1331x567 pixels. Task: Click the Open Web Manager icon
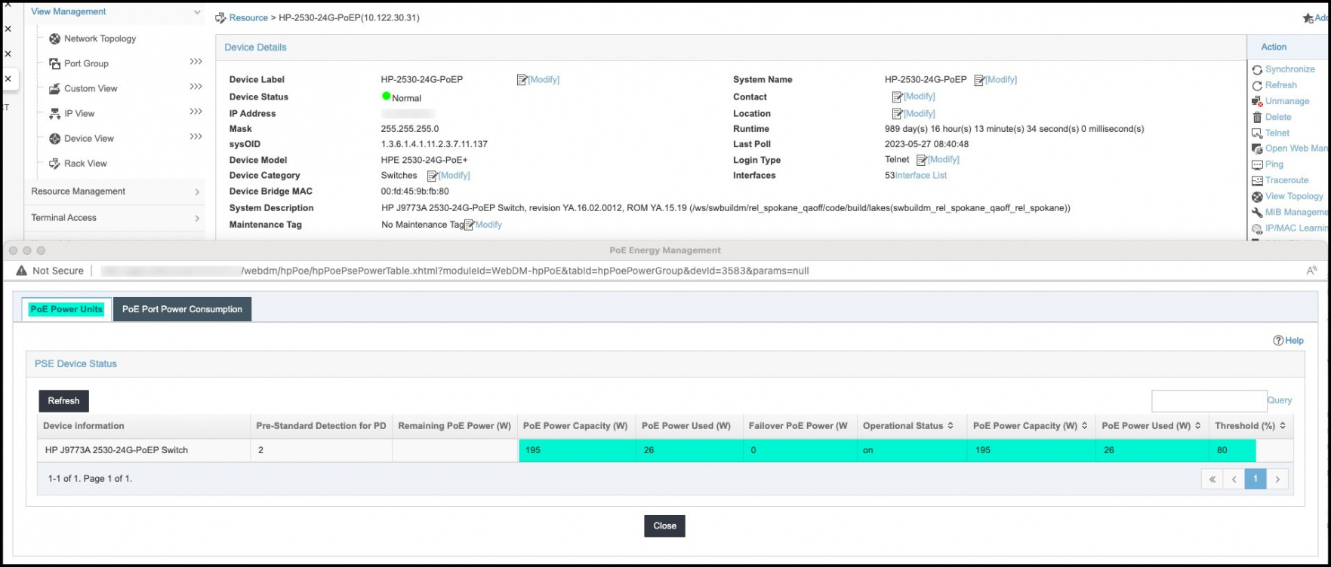[1257, 149]
